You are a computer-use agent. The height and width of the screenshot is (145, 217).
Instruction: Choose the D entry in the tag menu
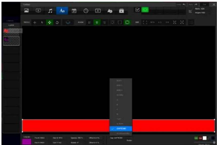pos(121,114)
